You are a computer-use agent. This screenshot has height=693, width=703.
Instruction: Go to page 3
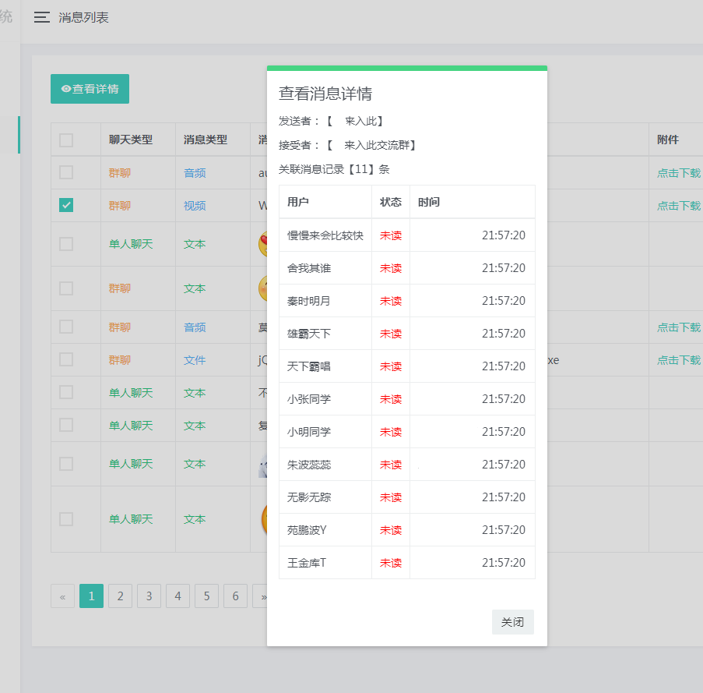[x=149, y=596]
